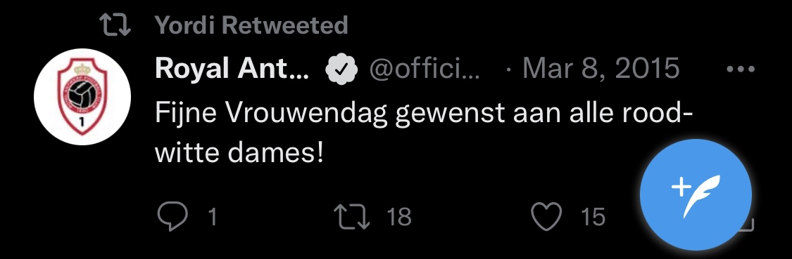Open the blue compose tweet feather button

tap(696, 195)
